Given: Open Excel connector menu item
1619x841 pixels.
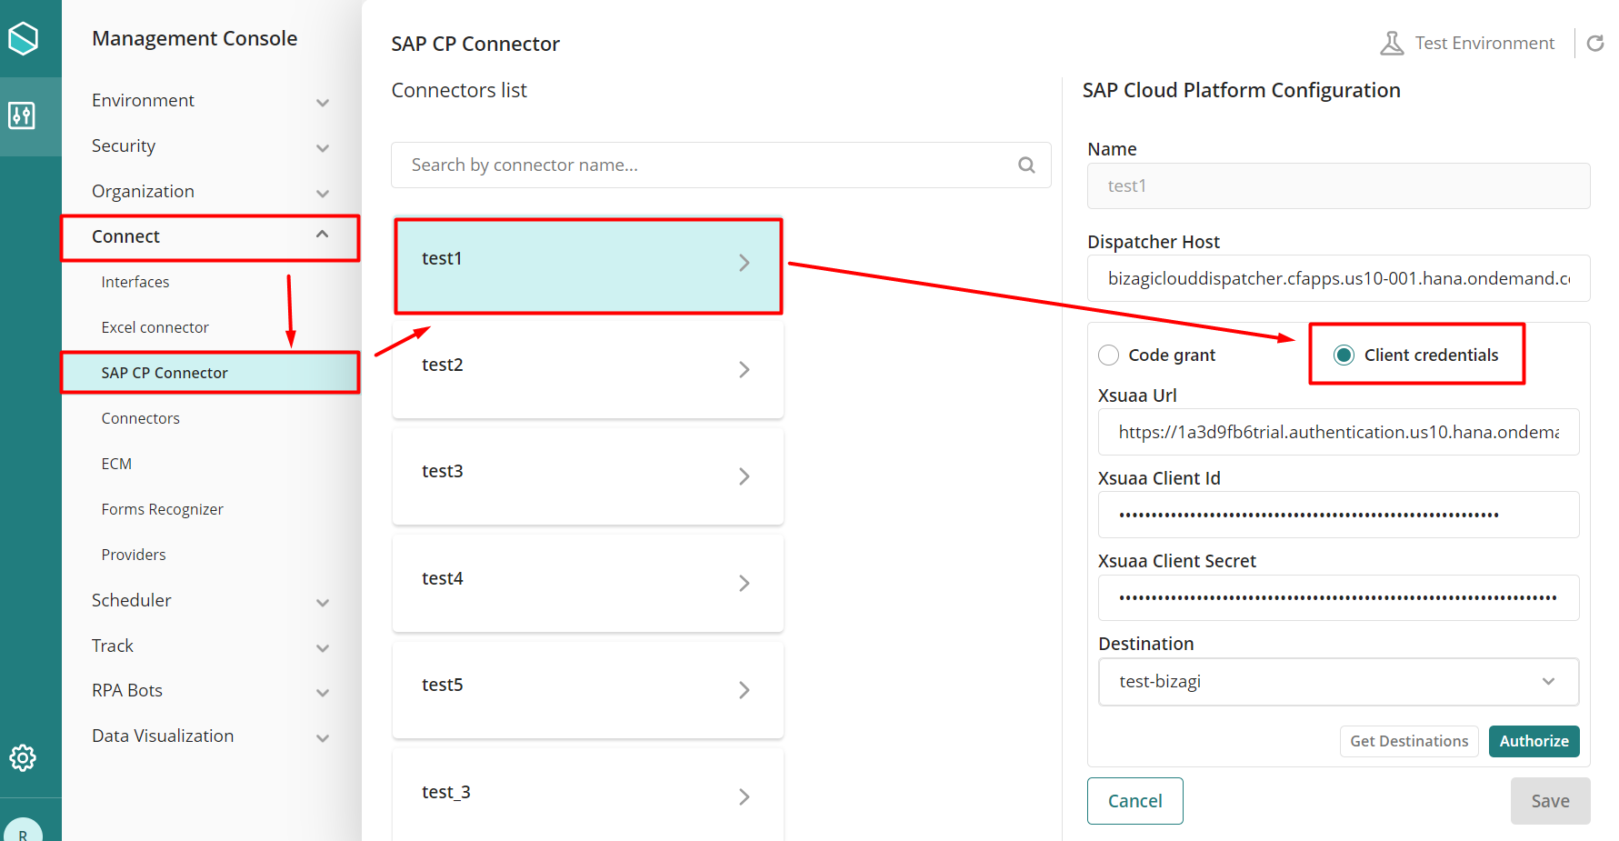Looking at the screenshot, I should (x=155, y=327).
